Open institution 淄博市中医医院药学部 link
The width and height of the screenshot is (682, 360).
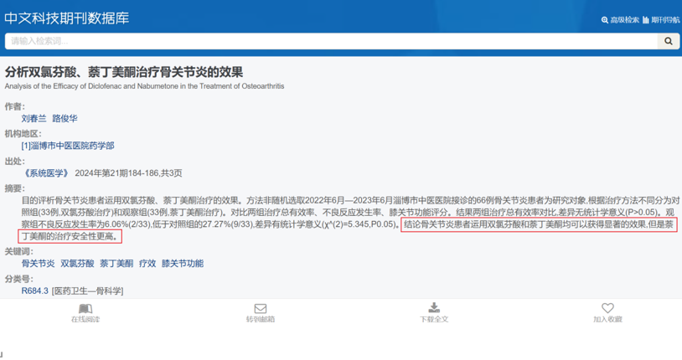click(x=68, y=146)
